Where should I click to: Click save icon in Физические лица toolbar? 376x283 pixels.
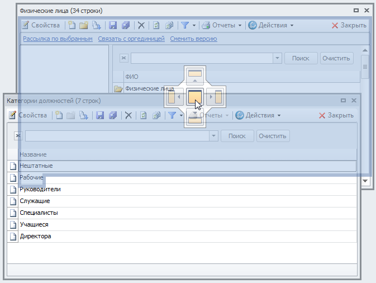[112, 25]
